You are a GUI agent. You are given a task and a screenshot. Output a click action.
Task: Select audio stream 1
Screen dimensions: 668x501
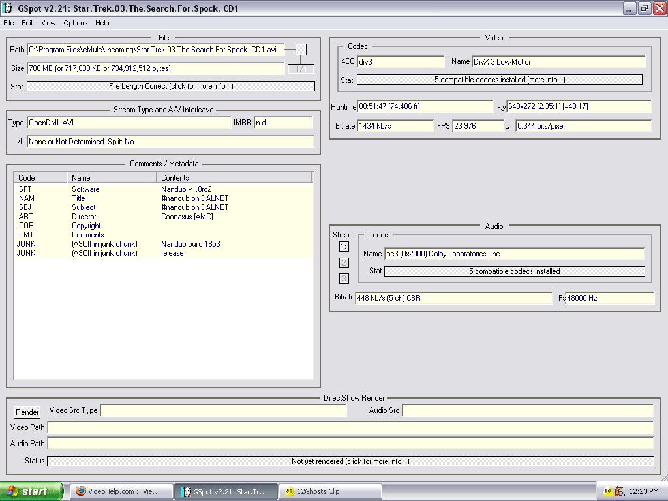344,247
